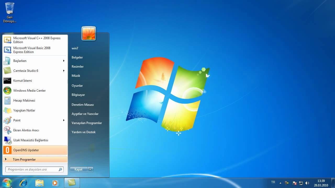The height and width of the screenshot is (188, 335).
Task: Open the Uzak Masaüstü Bağlantısı icon
Action: click(7, 140)
